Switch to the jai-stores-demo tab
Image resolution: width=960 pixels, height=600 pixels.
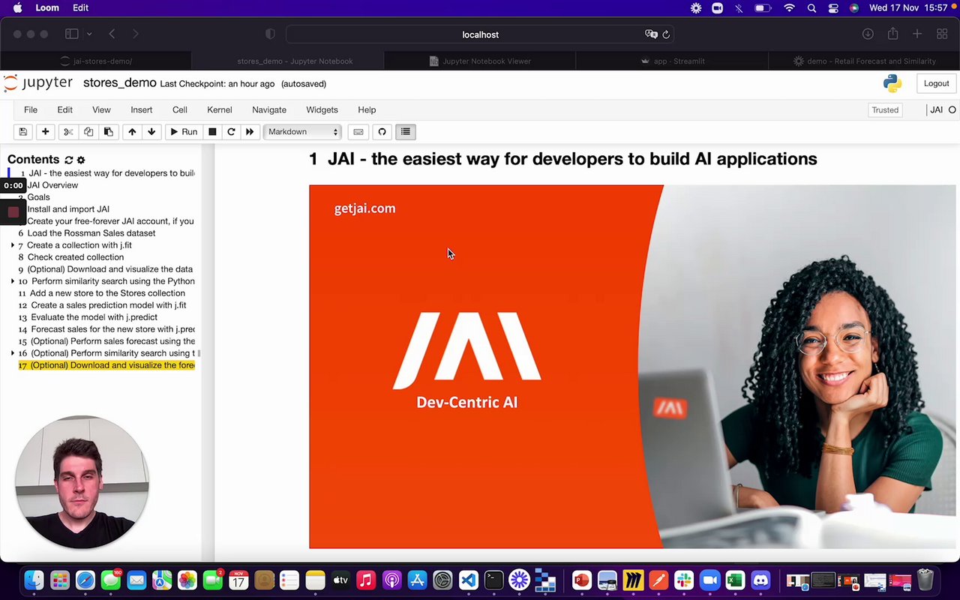click(96, 61)
